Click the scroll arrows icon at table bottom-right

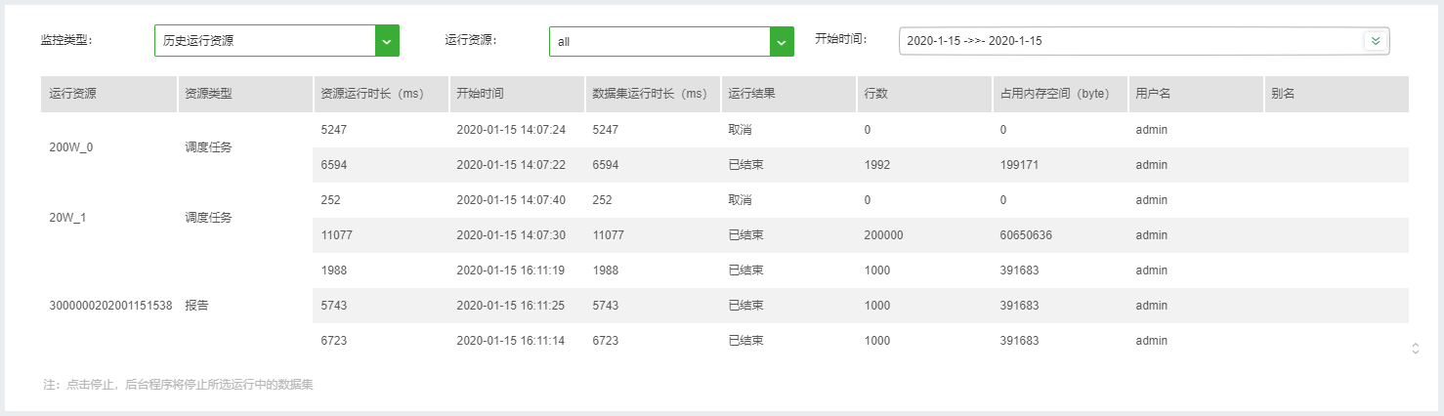pos(1415,349)
